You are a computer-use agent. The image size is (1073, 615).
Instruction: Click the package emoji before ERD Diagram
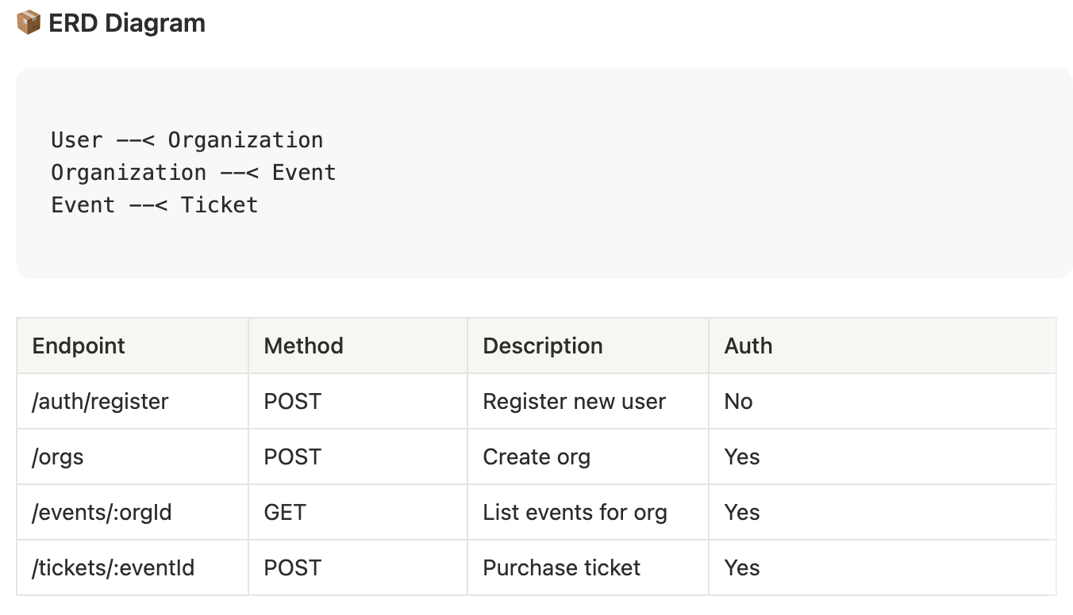pyautogui.click(x=29, y=23)
